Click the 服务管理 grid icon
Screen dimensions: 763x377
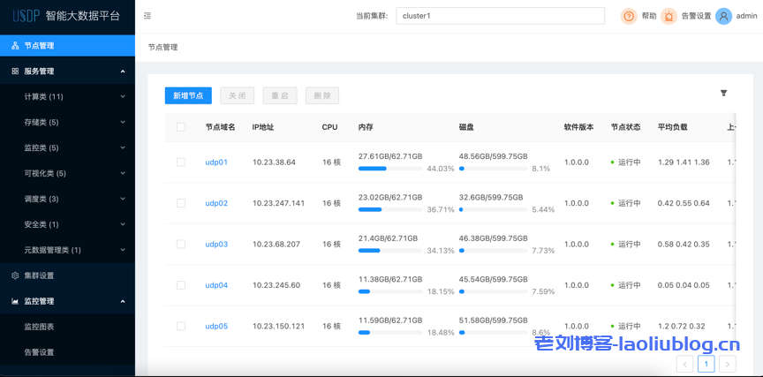pyautogui.click(x=15, y=71)
